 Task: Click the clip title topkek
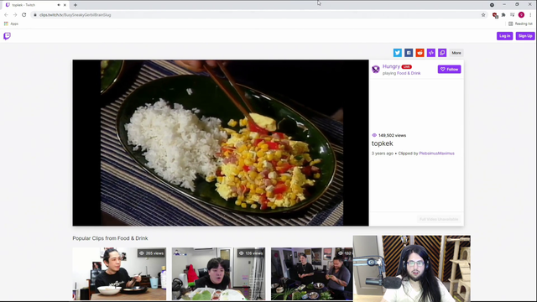pyautogui.click(x=383, y=143)
